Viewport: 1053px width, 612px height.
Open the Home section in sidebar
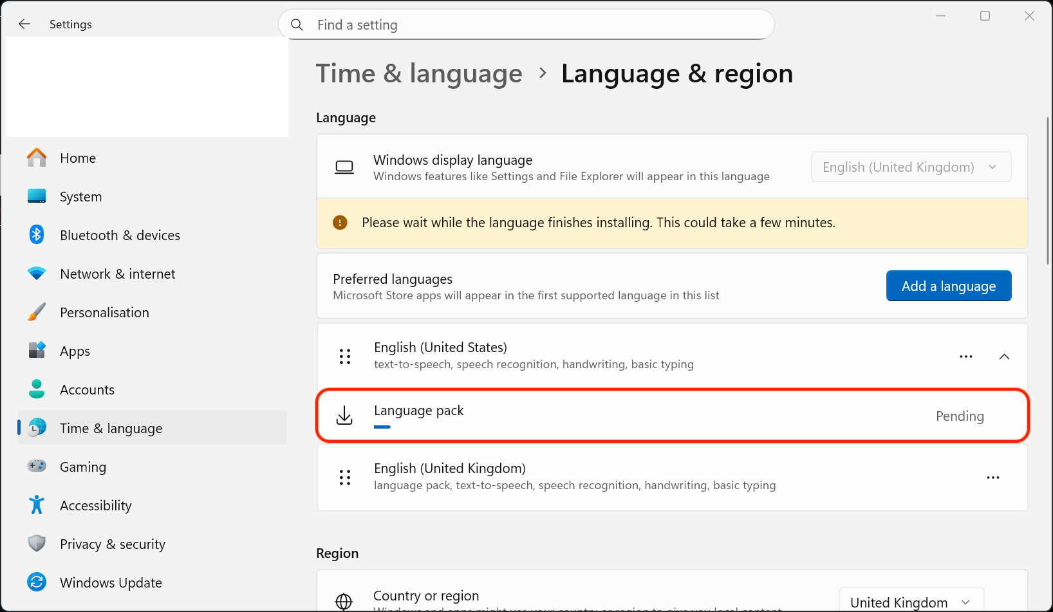(x=77, y=158)
